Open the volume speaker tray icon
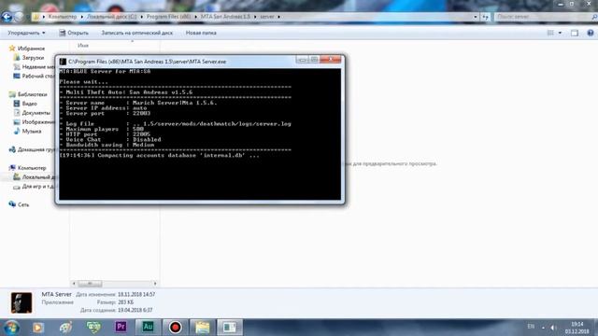 pos(553,328)
